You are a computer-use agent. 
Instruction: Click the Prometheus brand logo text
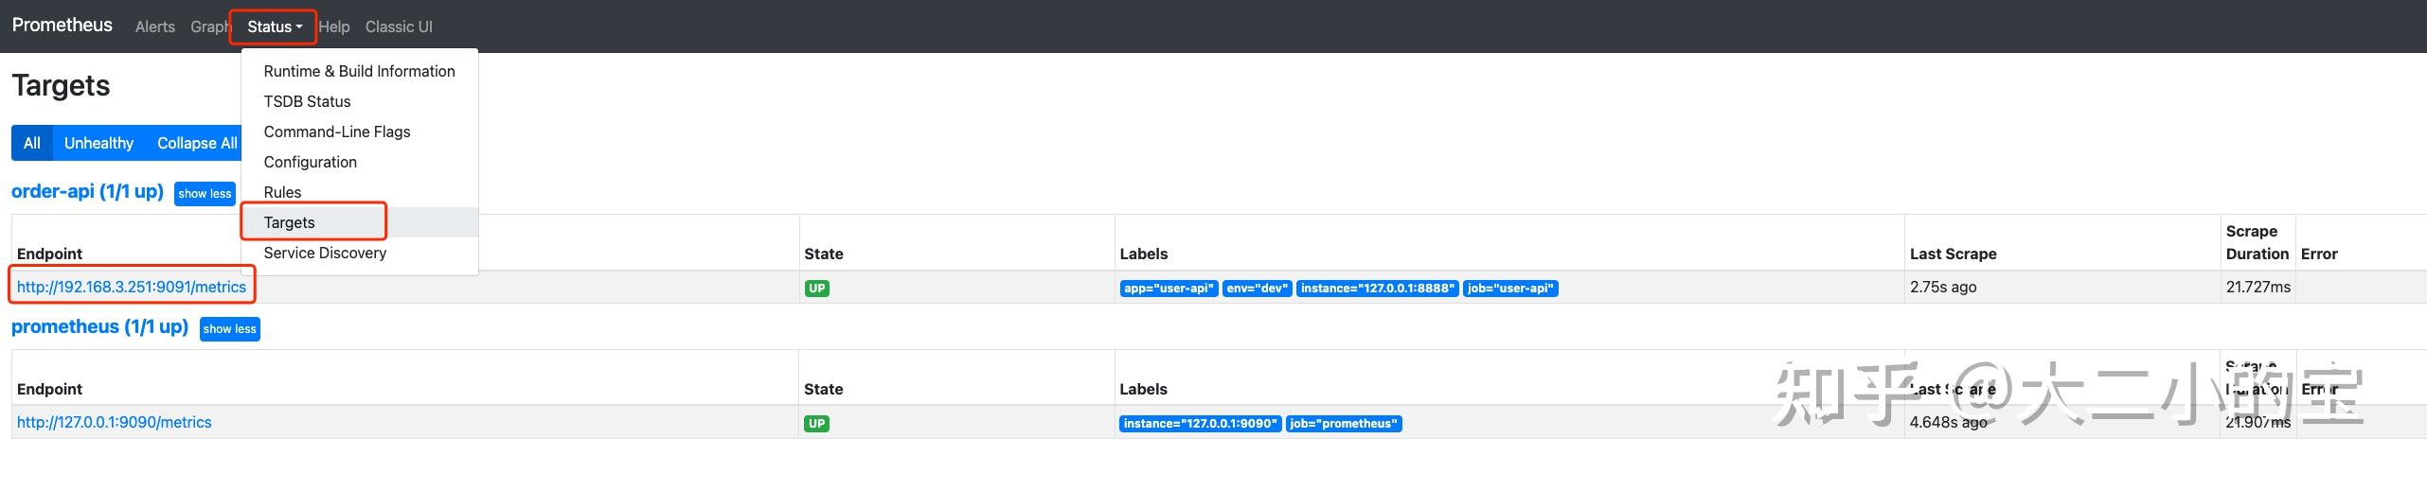(62, 26)
